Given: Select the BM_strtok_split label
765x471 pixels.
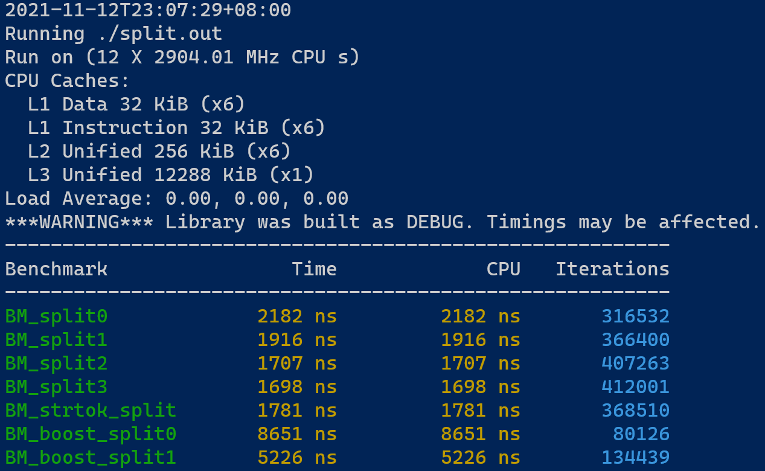Looking at the screenshot, I should tap(91, 410).
